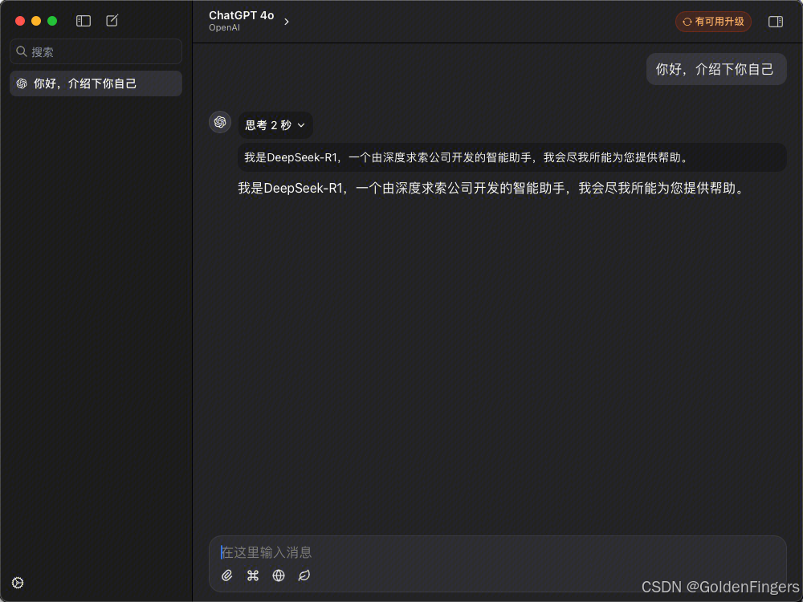Image resolution: width=803 pixels, height=602 pixels.
Task: Attach a file with the paperclip icon
Action: click(x=227, y=576)
